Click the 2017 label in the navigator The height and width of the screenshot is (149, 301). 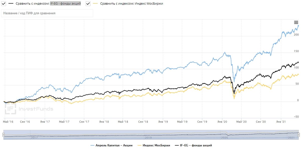pos(34,138)
